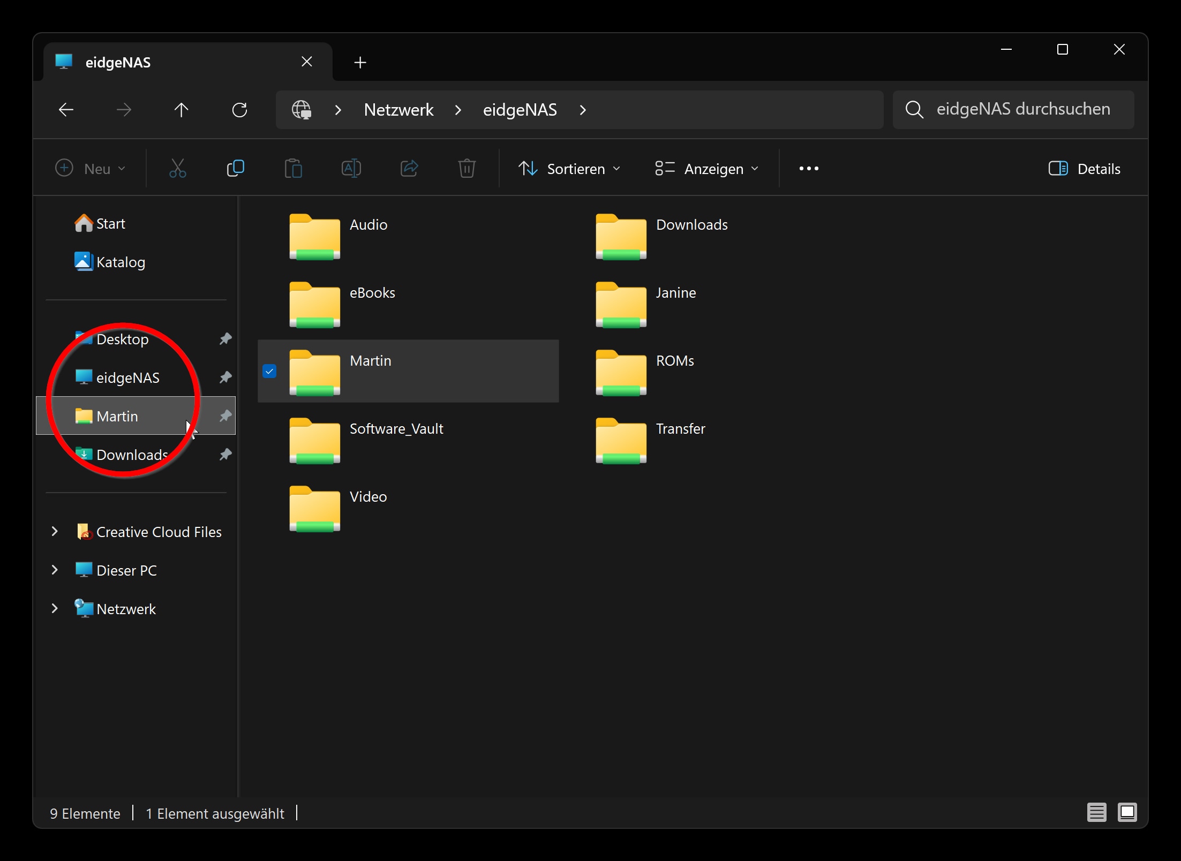The image size is (1181, 861).
Task: Open the Anzeigen view dropdown
Action: [707, 169]
